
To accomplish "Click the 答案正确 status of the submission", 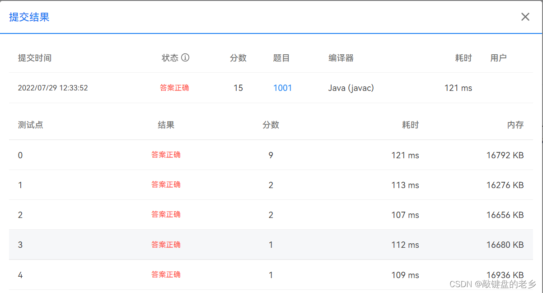I will coord(174,88).
